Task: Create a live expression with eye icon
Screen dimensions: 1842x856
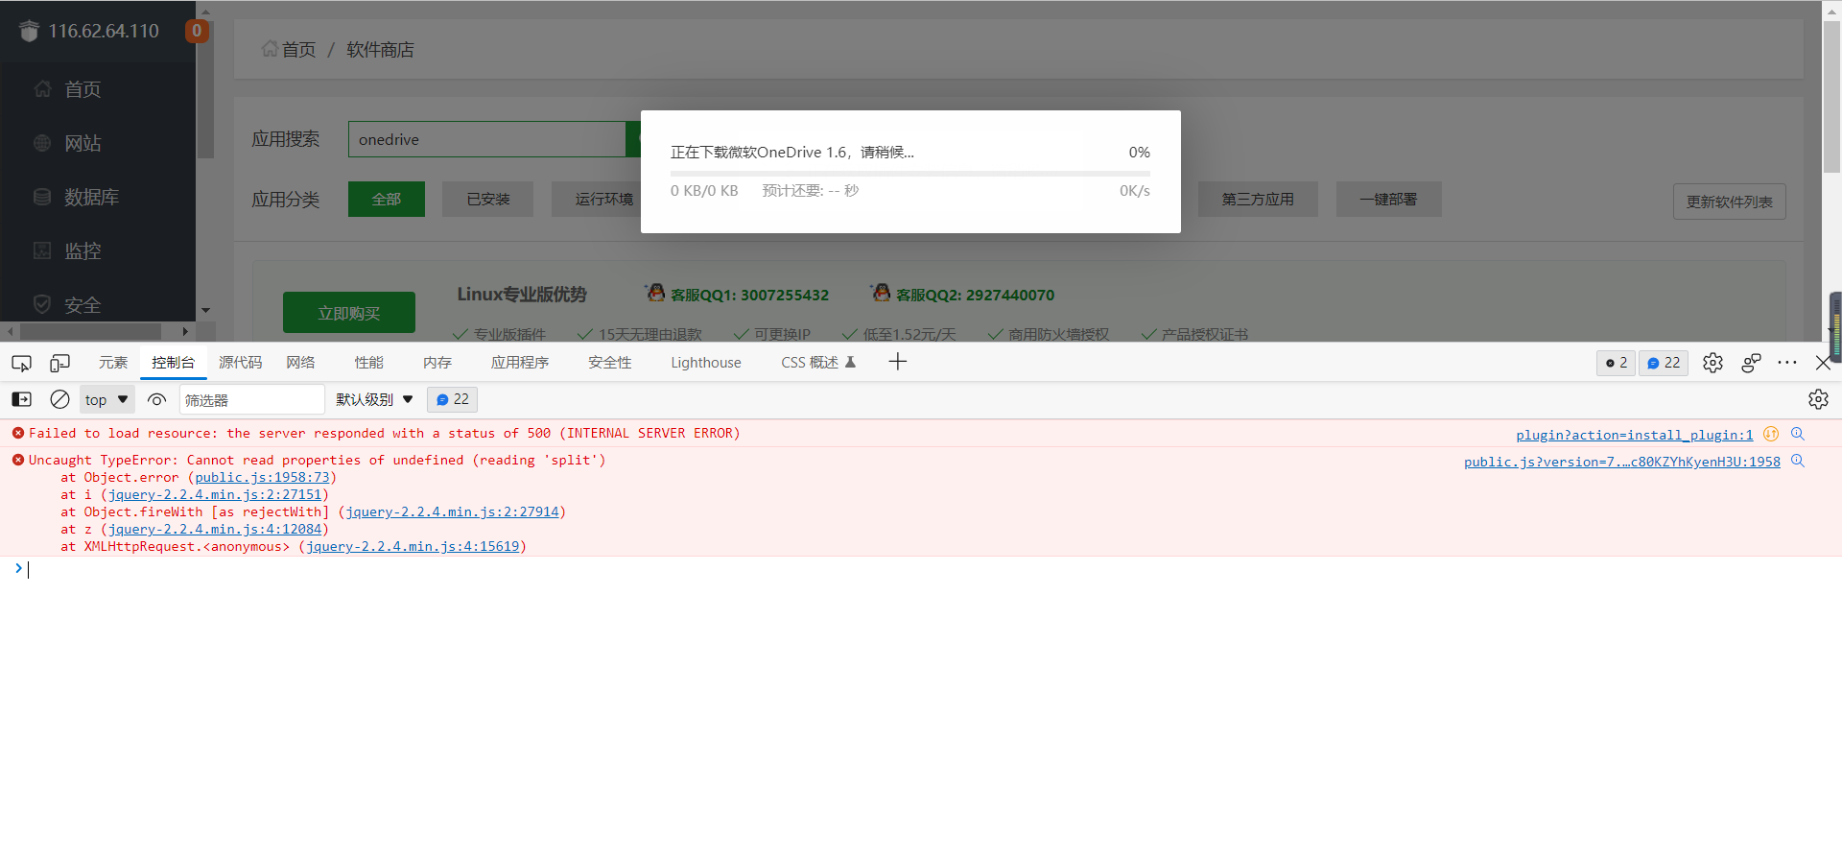Action: (157, 399)
